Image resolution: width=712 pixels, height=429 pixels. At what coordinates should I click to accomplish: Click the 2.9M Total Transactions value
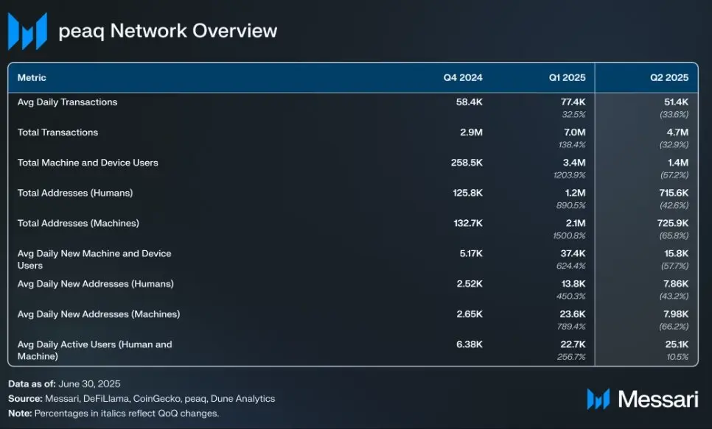click(x=471, y=132)
